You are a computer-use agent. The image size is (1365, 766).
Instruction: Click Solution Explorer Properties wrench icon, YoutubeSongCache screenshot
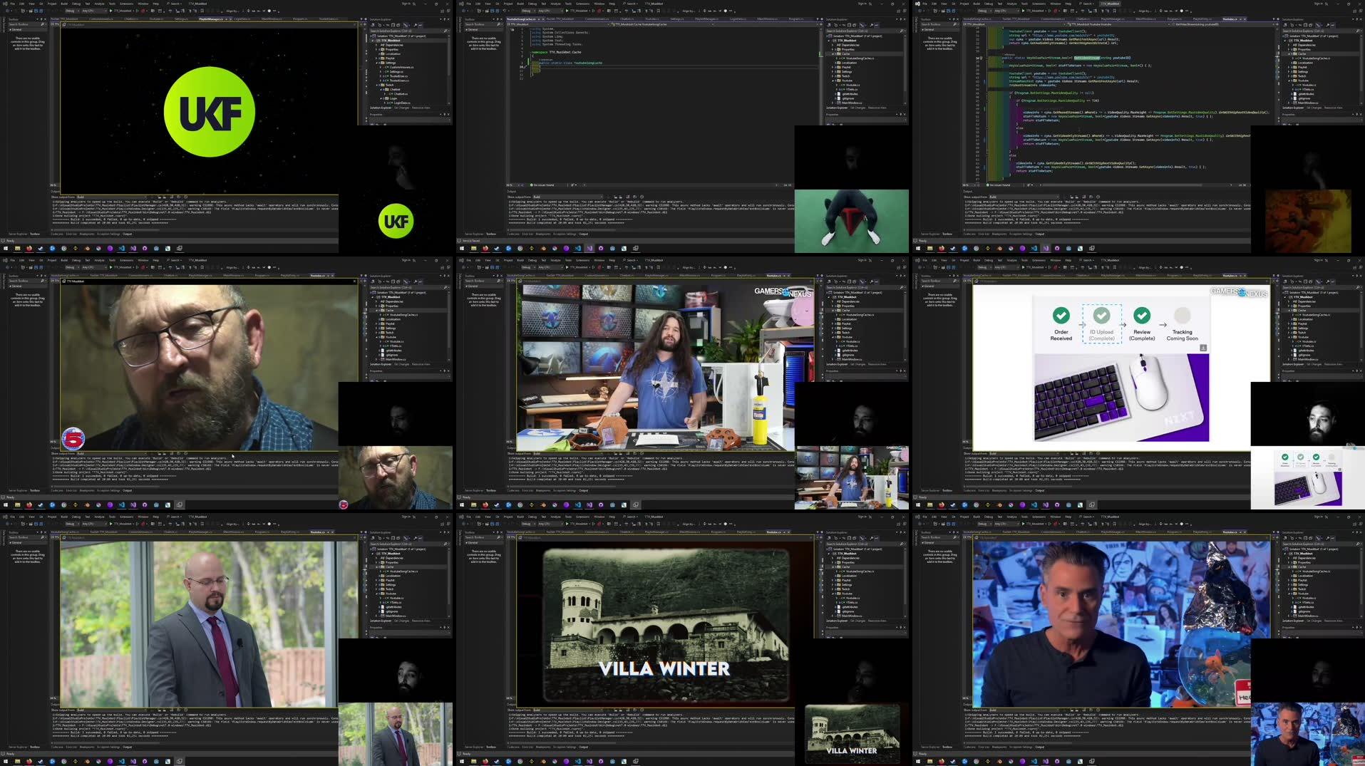coord(871,25)
